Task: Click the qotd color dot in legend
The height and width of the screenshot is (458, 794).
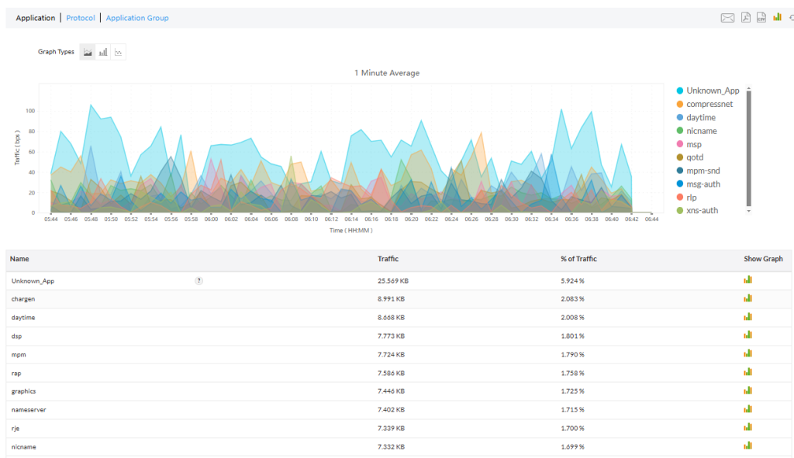Action: click(x=680, y=157)
